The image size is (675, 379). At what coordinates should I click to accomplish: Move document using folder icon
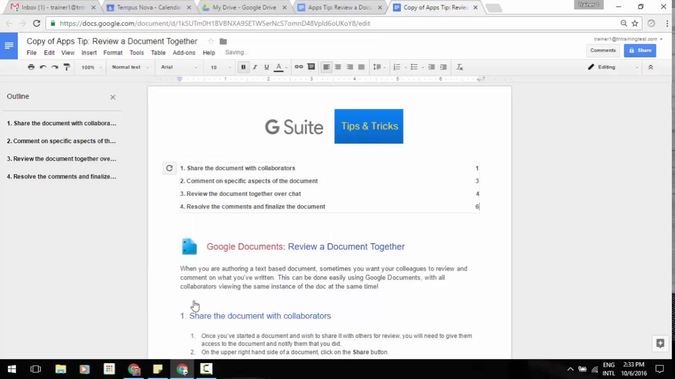click(223, 42)
